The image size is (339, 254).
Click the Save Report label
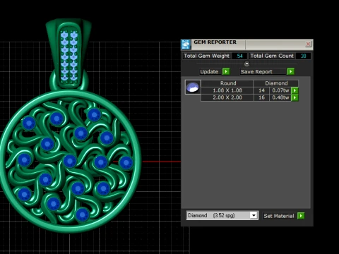(x=256, y=71)
